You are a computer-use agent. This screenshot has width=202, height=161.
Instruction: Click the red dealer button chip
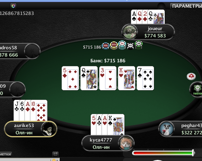191,76
